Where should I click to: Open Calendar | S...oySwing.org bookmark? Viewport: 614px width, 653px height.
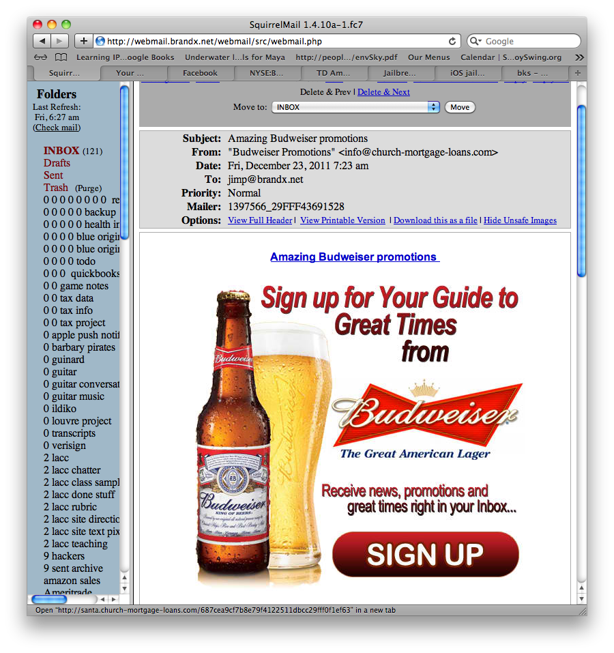tap(511, 57)
